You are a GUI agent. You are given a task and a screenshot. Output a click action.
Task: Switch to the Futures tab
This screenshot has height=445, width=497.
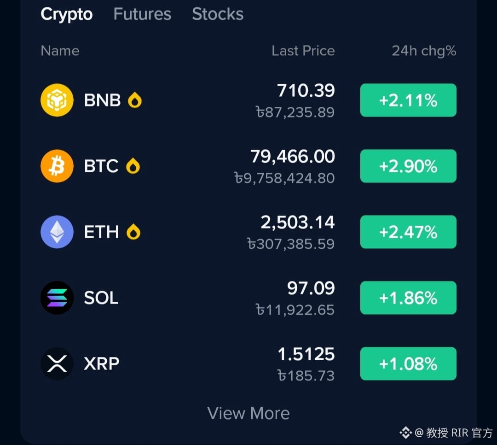pyautogui.click(x=142, y=14)
